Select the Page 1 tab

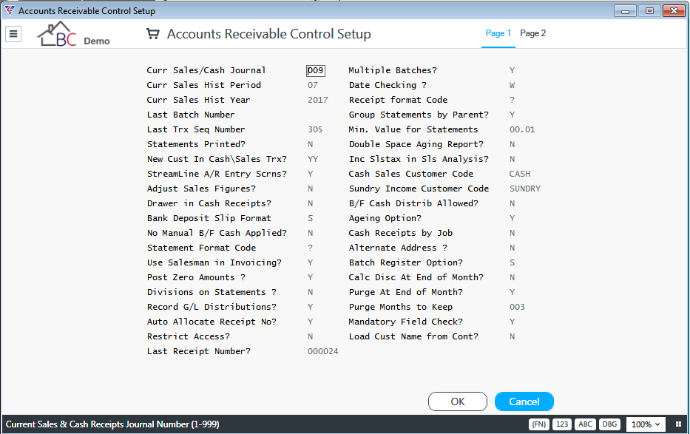pyautogui.click(x=498, y=33)
